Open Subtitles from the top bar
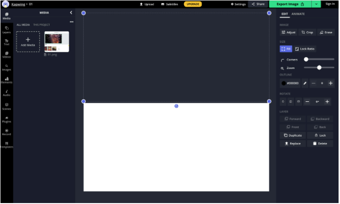Screen dimensions: 340x204 pos(170,4)
